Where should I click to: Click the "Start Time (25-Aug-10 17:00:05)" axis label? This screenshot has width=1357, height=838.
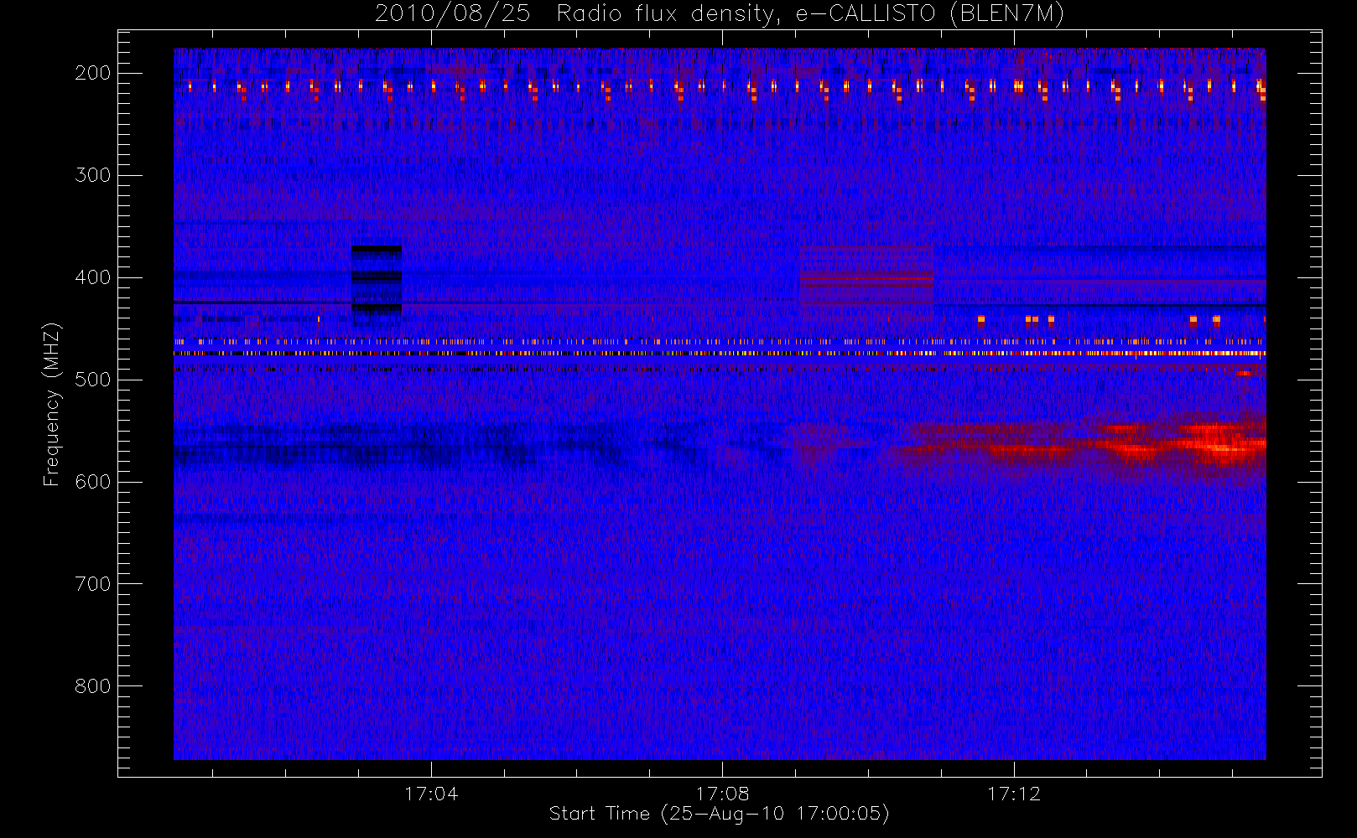click(x=719, y=814)
